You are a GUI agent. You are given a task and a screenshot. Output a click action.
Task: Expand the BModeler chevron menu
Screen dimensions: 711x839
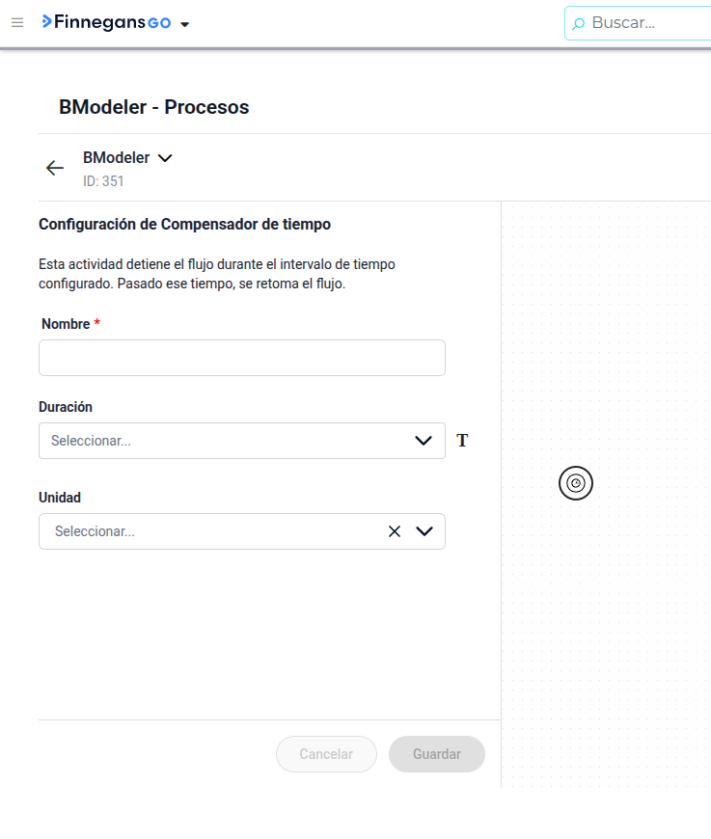[165, 158]
